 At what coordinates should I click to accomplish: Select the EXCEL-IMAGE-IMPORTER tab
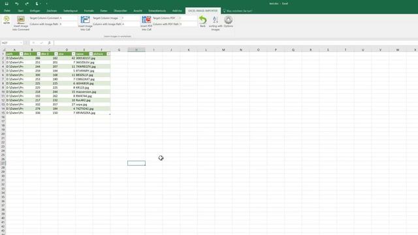pyautogui.click(x=203, y=11)
